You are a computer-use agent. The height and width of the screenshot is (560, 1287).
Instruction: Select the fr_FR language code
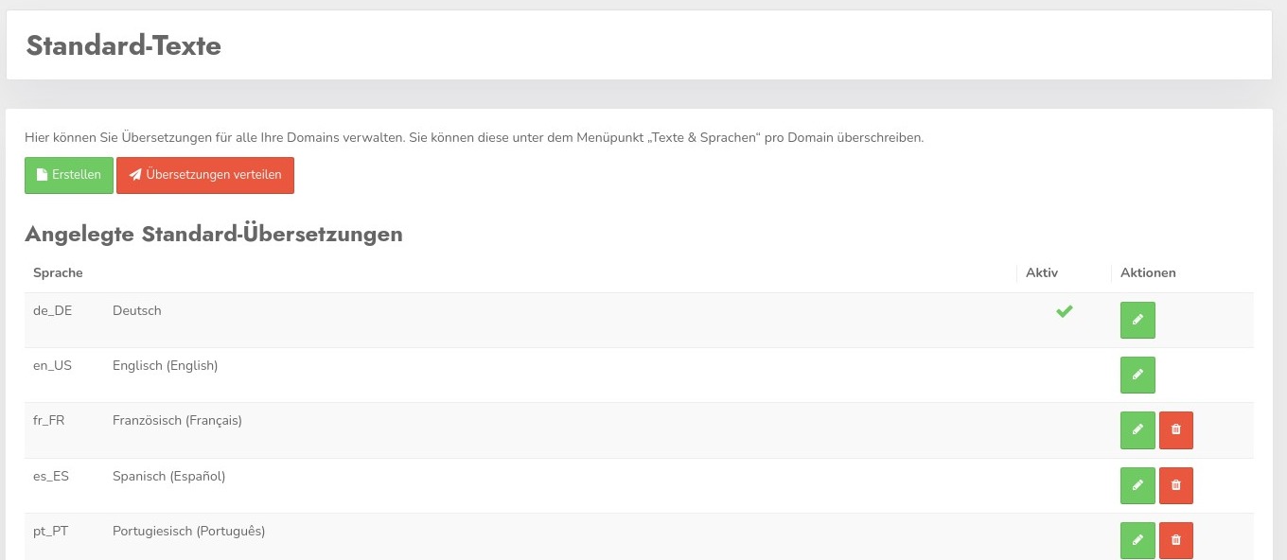coord(49,420)
